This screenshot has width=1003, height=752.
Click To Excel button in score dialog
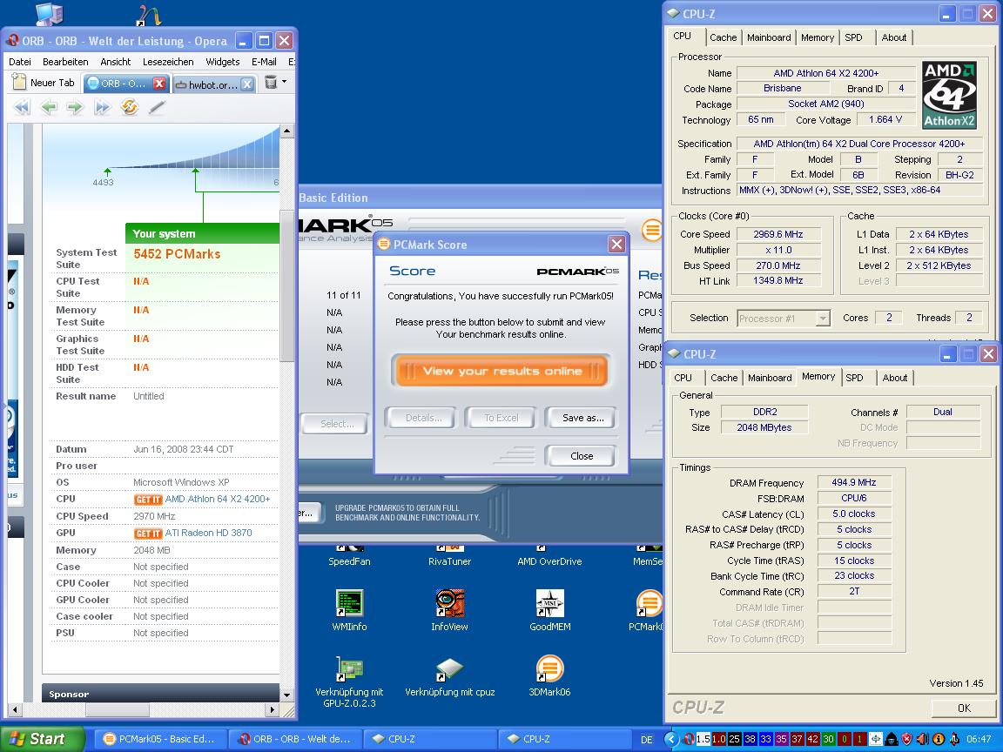tap(501, 418)
